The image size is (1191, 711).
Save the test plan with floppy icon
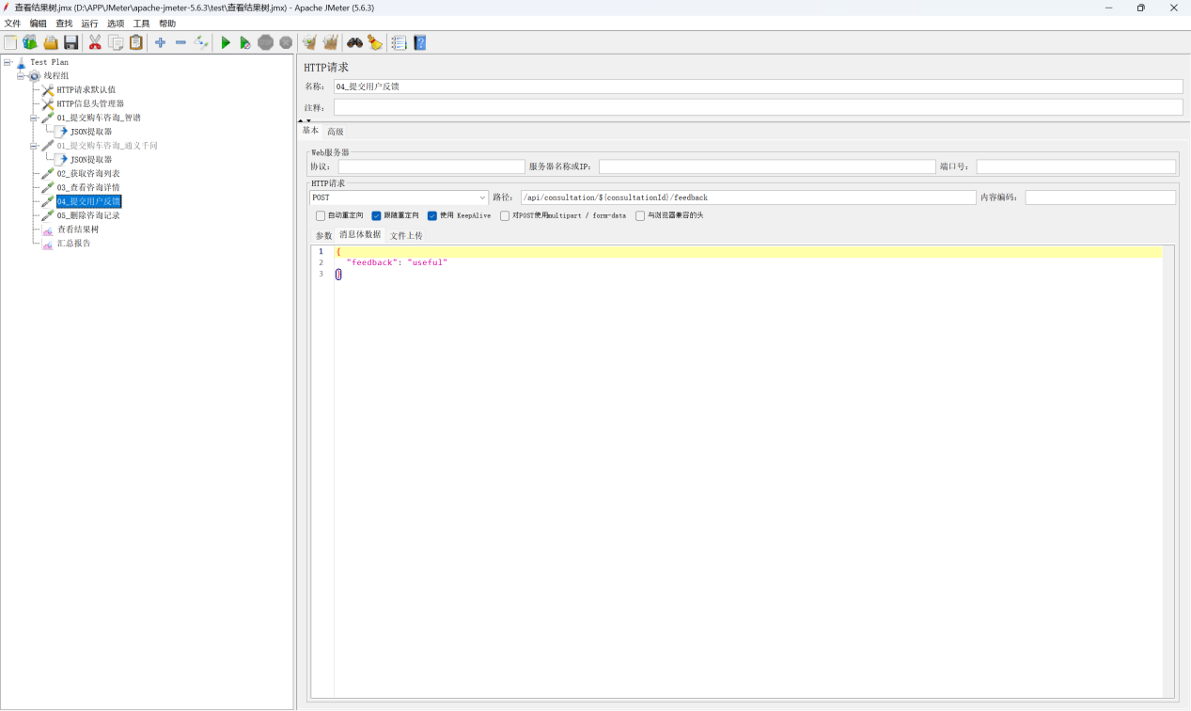coord(71,42)
